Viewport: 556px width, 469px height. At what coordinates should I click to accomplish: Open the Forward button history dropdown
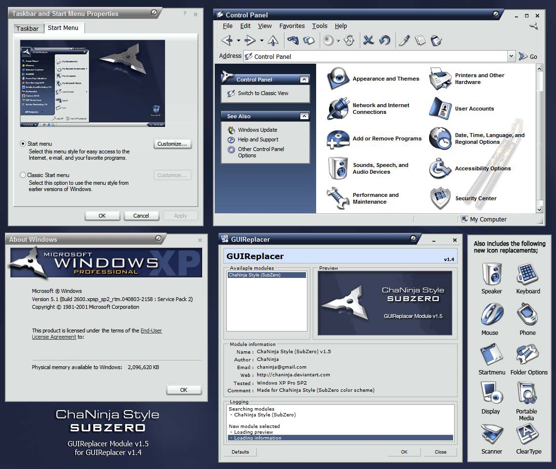pos(262,41)
